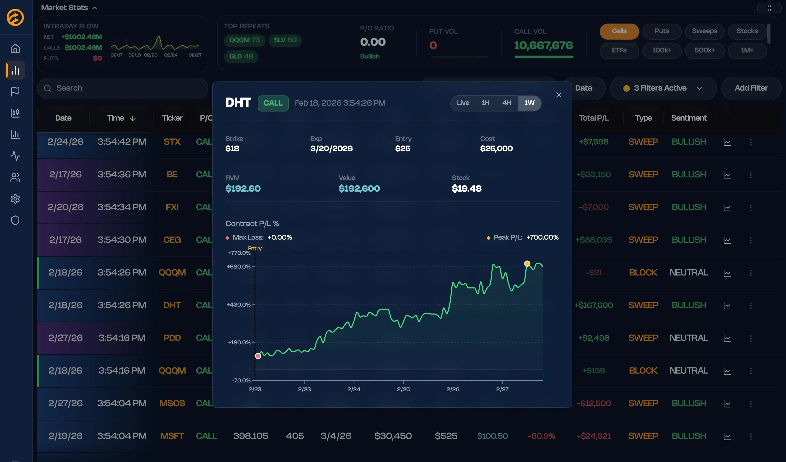Select the Live tab in the DHT popup
Screen dimensions: 786x462
[463, 103]
